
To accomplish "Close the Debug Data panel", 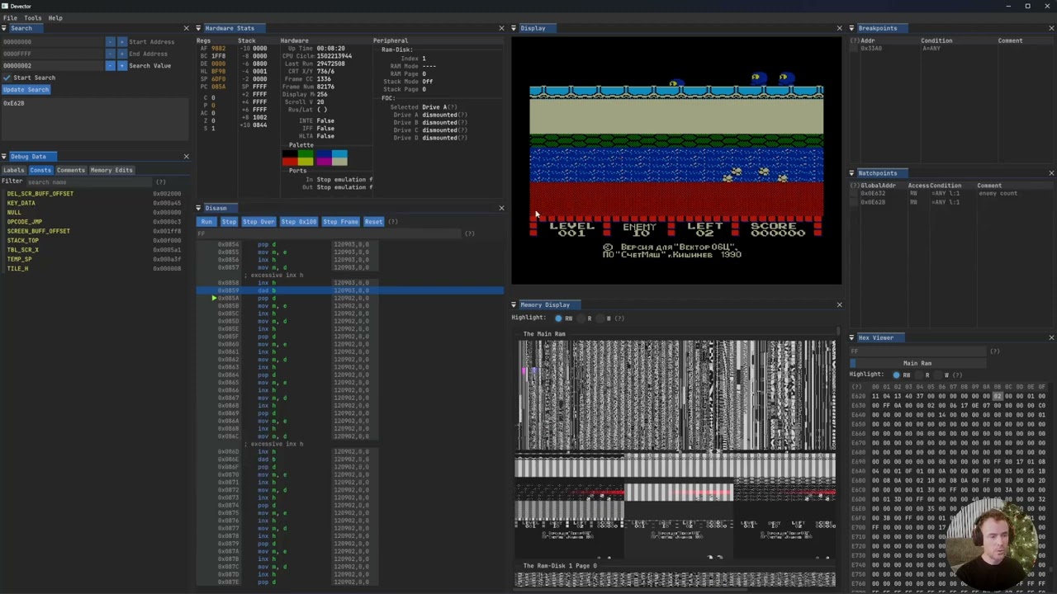I will pos(186,156).
